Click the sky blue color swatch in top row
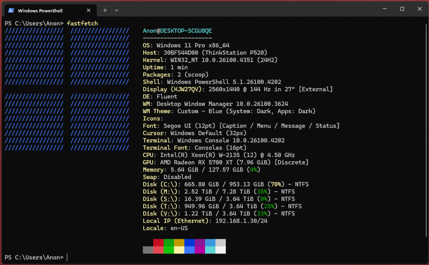The height and width of the screenshot is (265, 429). coord(210,243)
